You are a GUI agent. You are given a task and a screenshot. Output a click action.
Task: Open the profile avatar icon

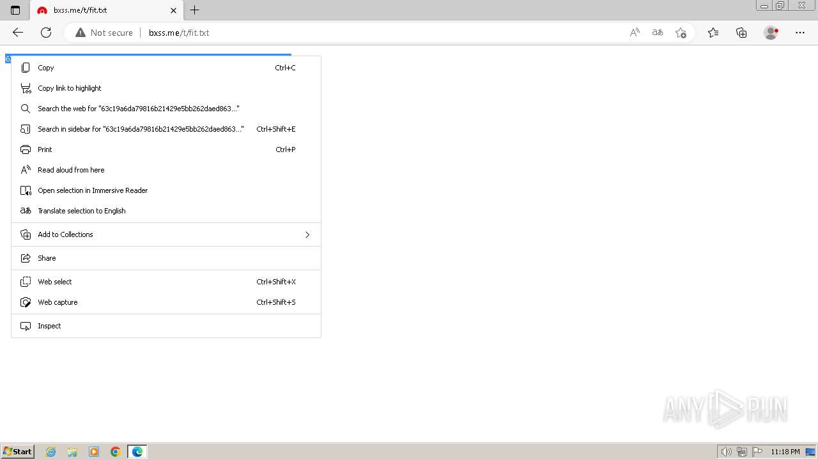click(771, 33)
